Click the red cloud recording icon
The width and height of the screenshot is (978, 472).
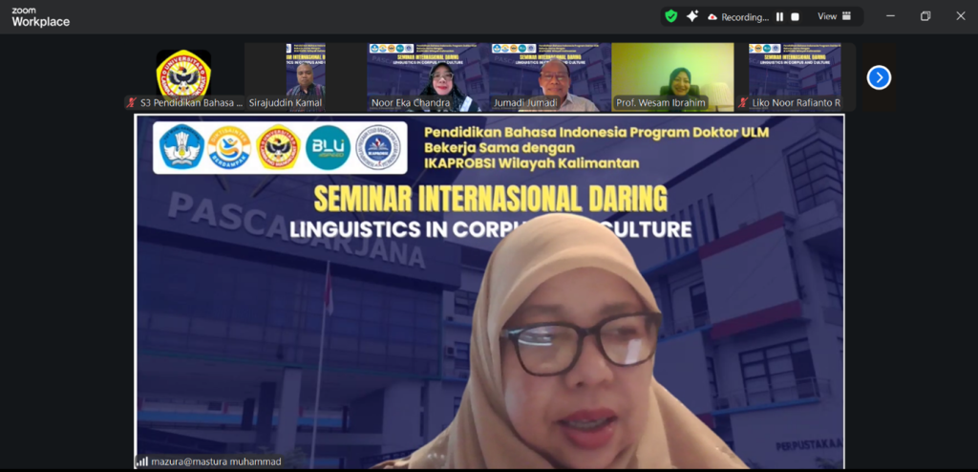(x=712, y=16)
